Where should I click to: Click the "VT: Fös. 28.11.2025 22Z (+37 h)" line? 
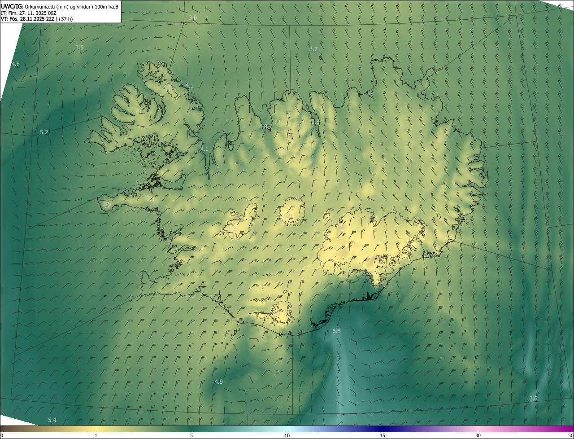(37, 19)
